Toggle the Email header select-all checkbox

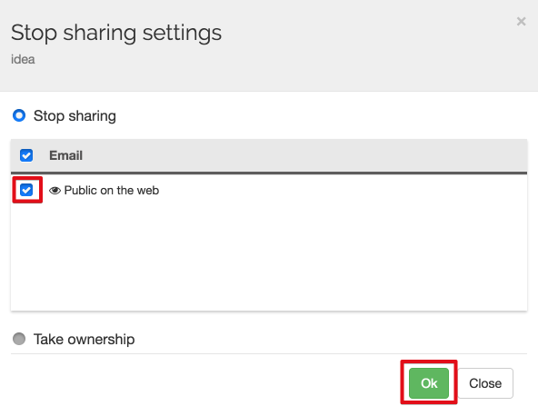click(26, 155)
